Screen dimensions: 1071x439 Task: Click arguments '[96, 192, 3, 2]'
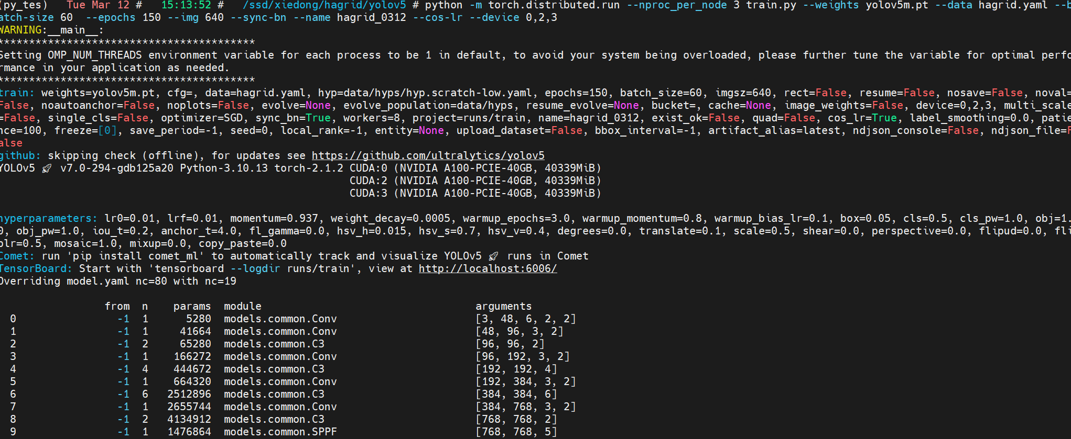tap(523, 356)
